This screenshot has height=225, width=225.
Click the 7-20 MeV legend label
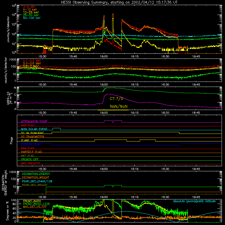(30, 69)
